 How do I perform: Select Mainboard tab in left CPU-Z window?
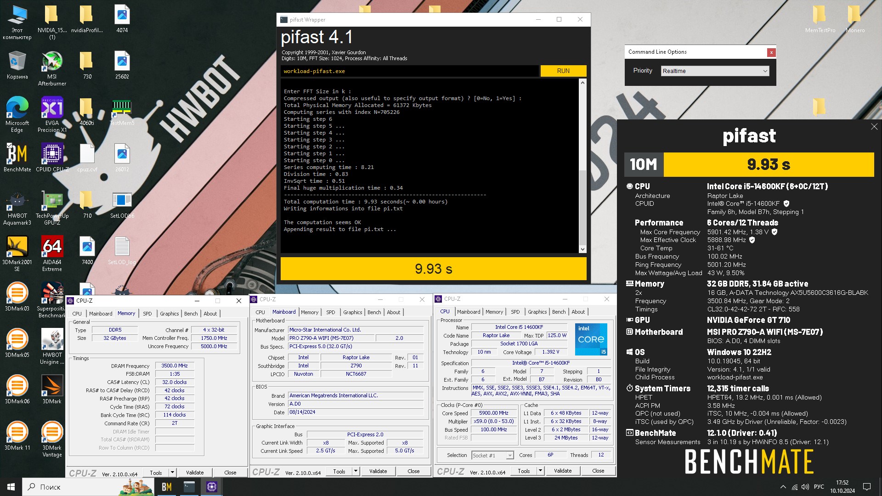(101, 314)
